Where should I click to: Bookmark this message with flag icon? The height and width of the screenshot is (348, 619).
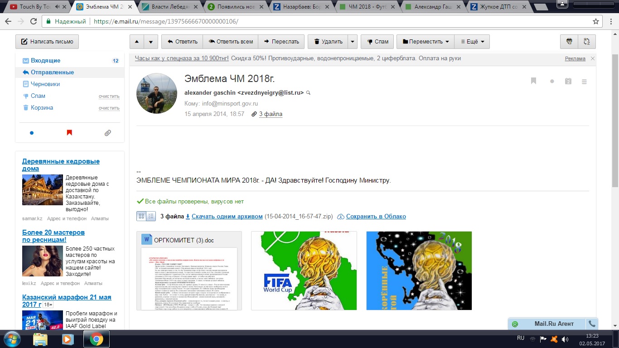533,81
